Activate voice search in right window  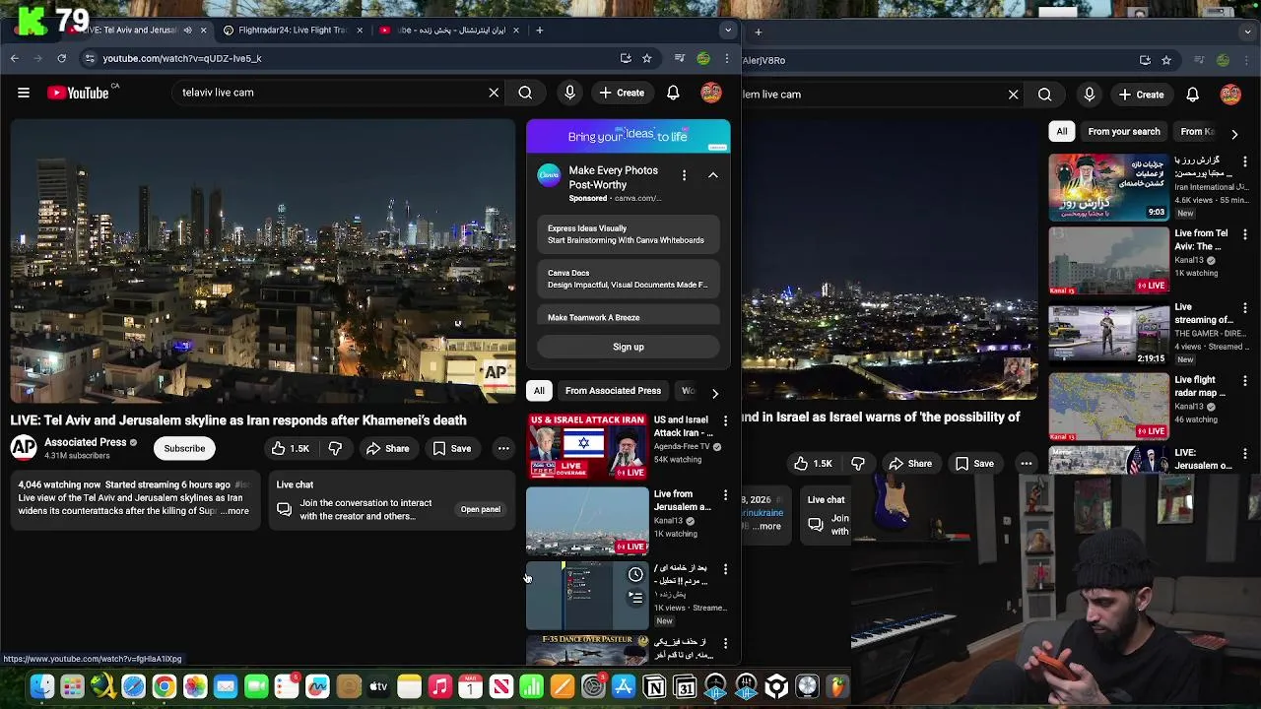pyautogui.click(x=1089, y=95)
